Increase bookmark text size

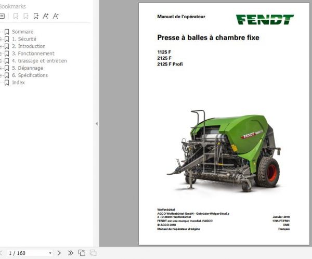coord(46,16)
